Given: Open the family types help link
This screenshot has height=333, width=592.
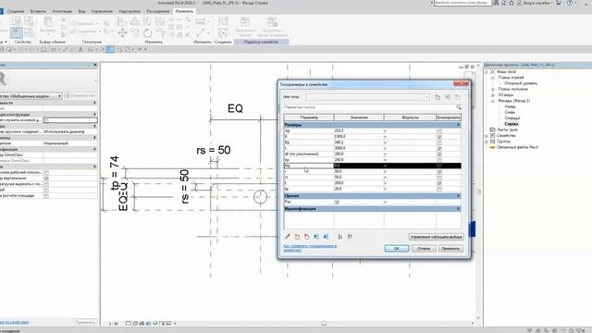Looking at the screenshot, I should [x=310, y=248].
